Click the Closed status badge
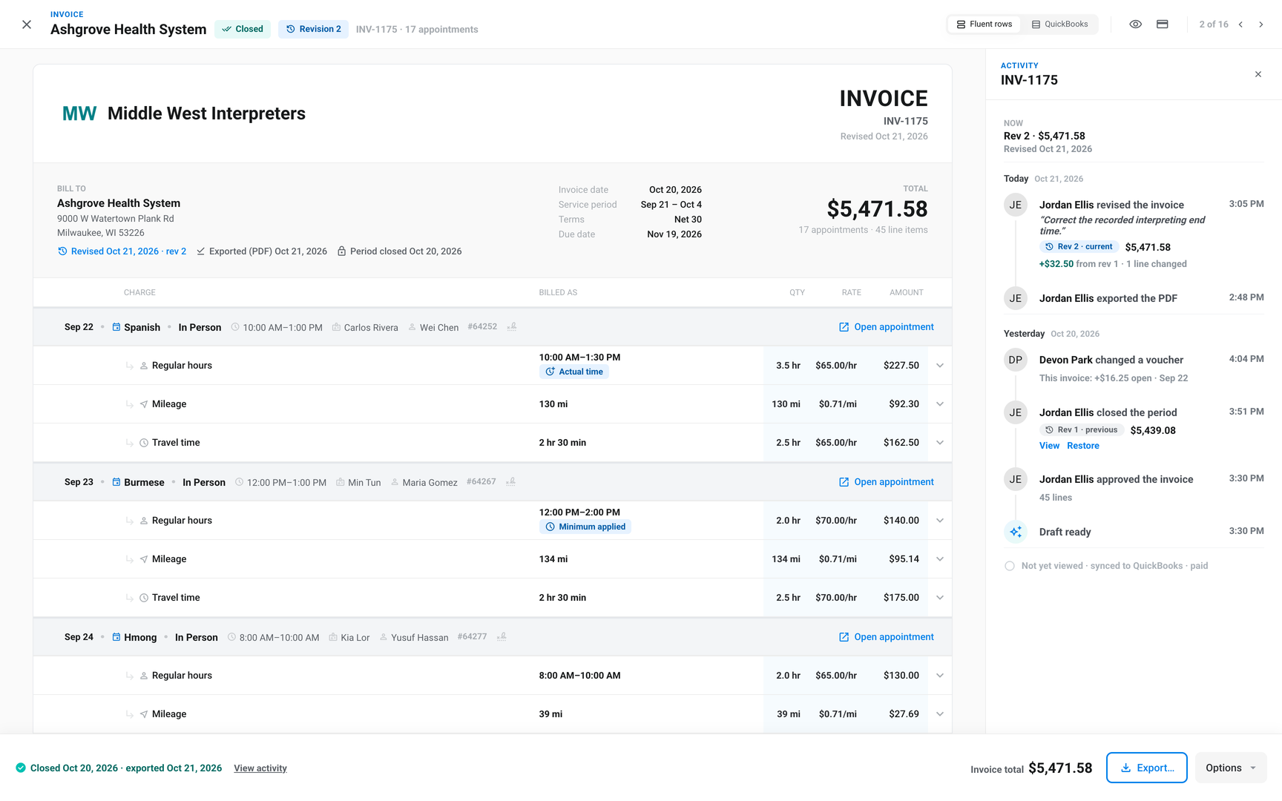This screenshot has height=801, width=1282. (243, 29)
